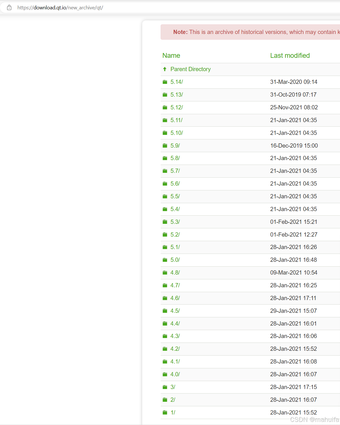Click the folder icon for 4.6/

point(165,298)
